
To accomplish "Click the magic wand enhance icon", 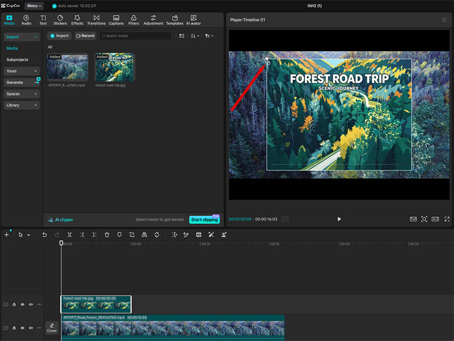I will (x=211, y=235).
